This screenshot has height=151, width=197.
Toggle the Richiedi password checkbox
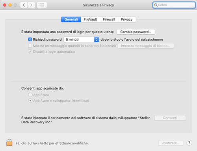(x=30, y=39)
